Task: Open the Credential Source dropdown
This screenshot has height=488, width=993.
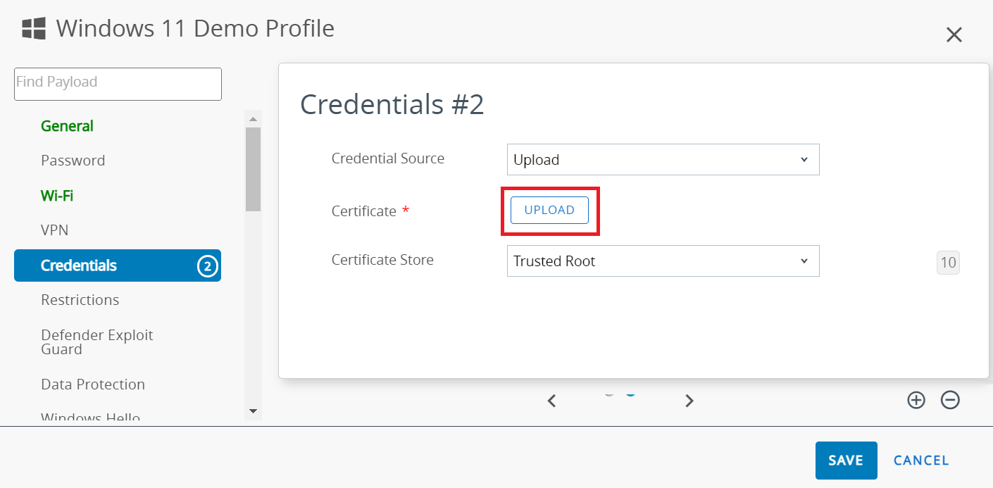Action: point(663,160)
